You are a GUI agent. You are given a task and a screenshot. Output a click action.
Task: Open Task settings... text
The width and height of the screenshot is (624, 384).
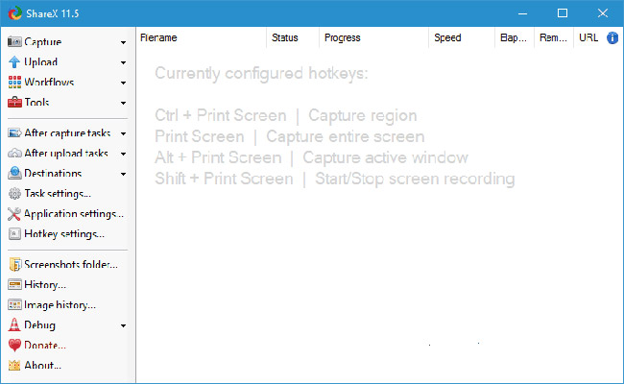pos(58,194)
